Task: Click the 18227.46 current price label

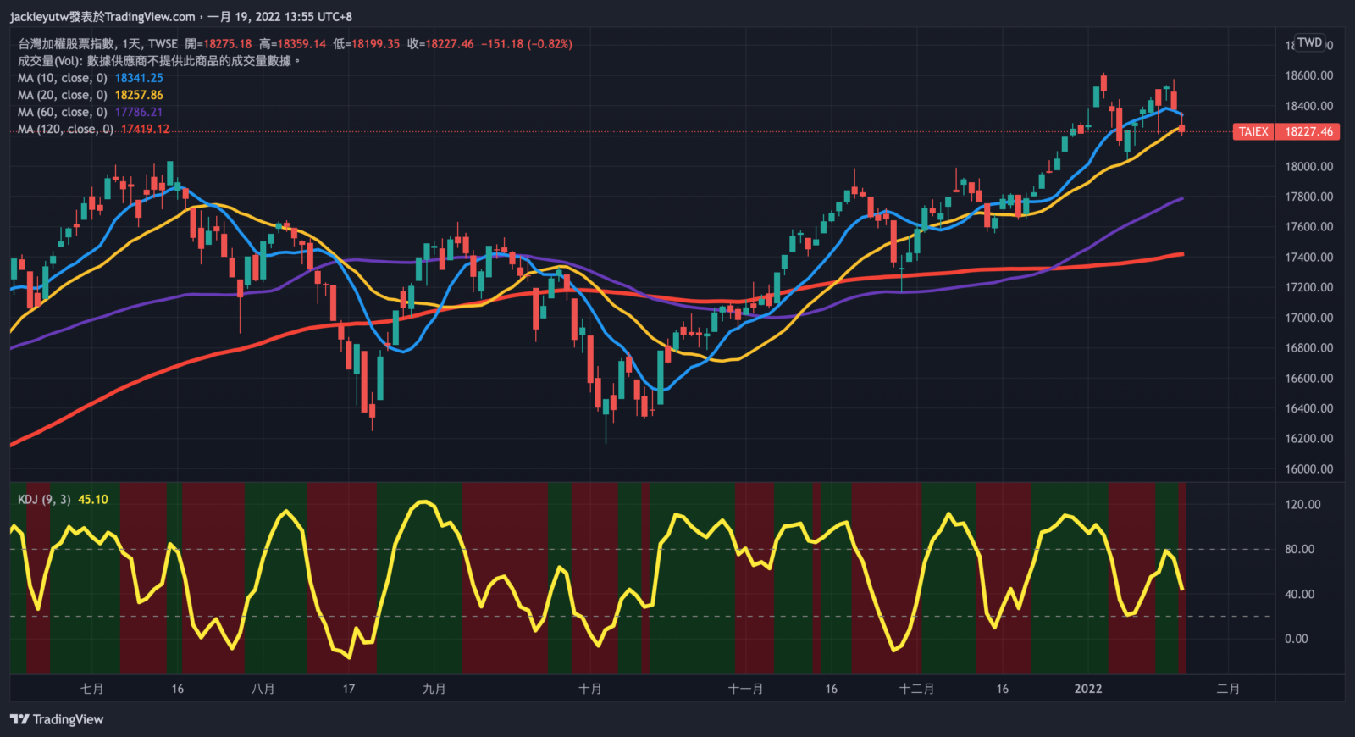Action: pyautogui.click(x=1308, y=131)
